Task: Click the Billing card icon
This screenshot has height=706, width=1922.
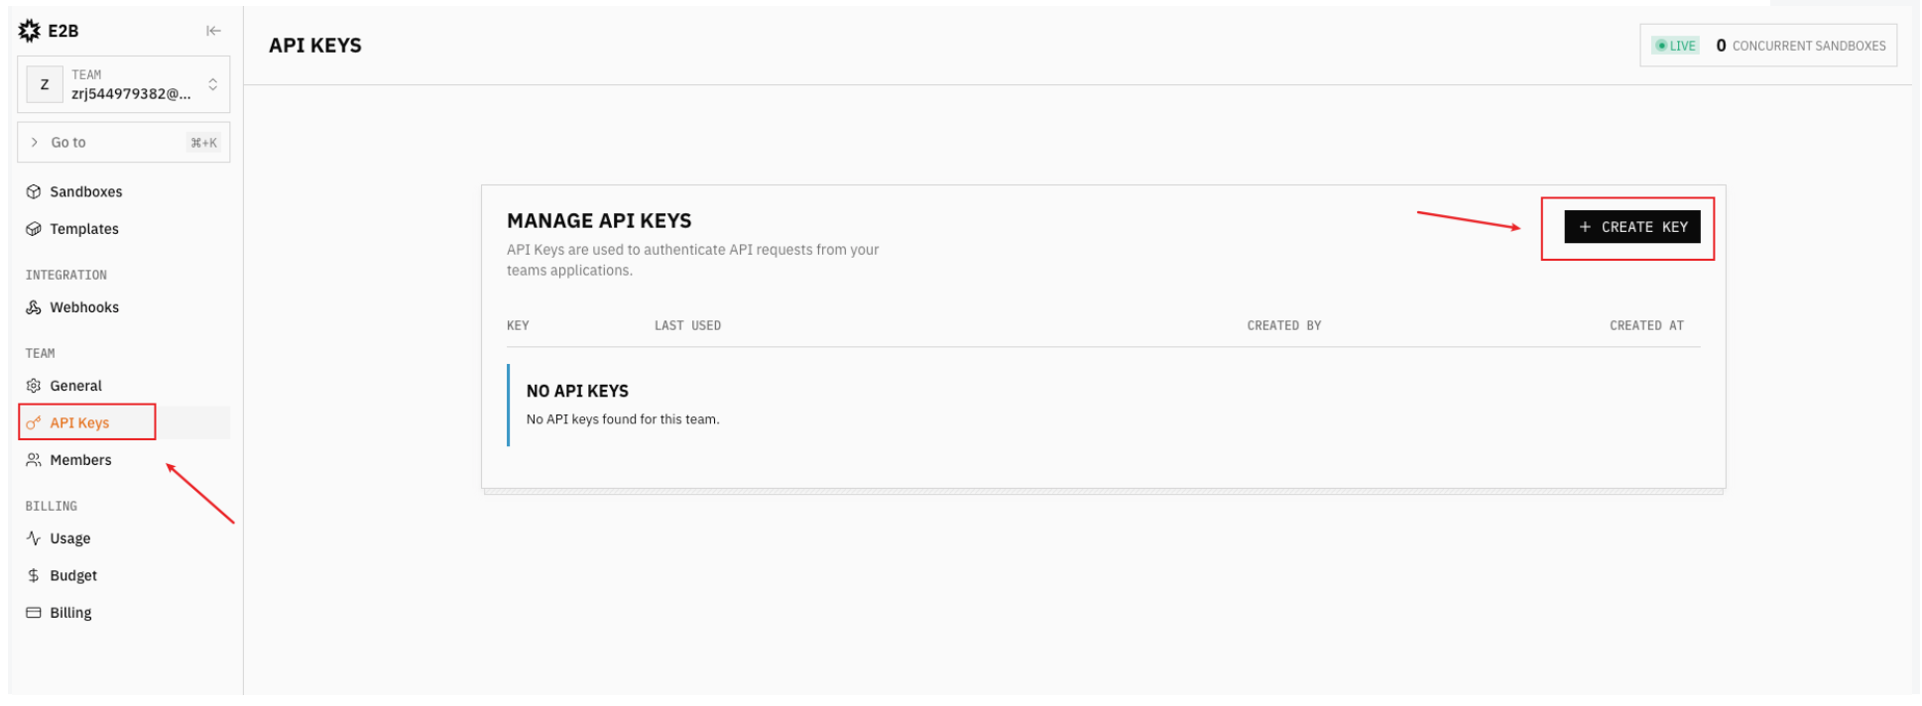Action: 34,613
